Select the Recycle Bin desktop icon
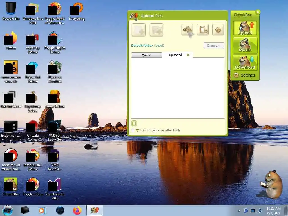The height and width of the screenshot is (216, 288). point(11,11)
